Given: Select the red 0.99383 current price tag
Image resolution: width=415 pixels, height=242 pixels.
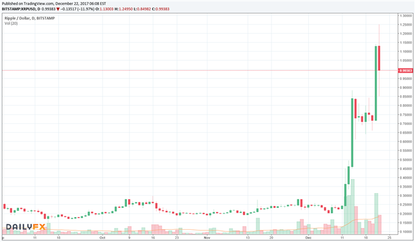Looking at the screenshot, I should click(406, 71).
